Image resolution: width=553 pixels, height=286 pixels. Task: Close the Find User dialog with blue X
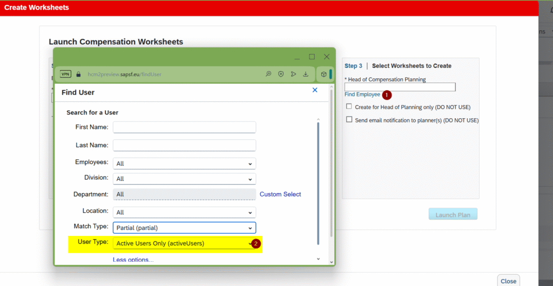(x=315, y=90)
